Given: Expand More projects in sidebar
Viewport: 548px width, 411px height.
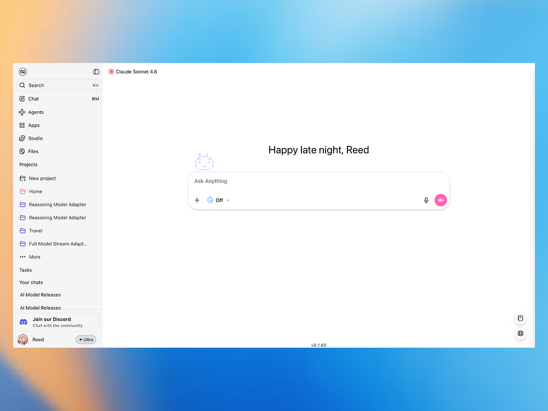Looking at the screenshot, I should (30, 257).
